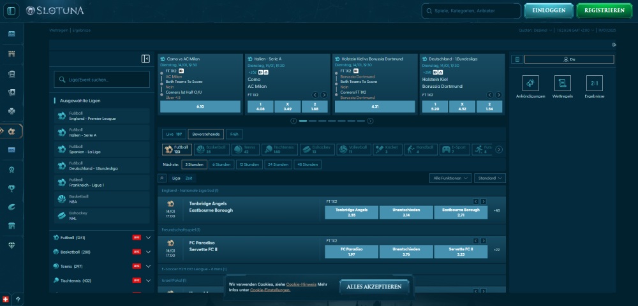Click the Liga/Event suchen search field
The image size is (638, 306).
coord(102,80)
